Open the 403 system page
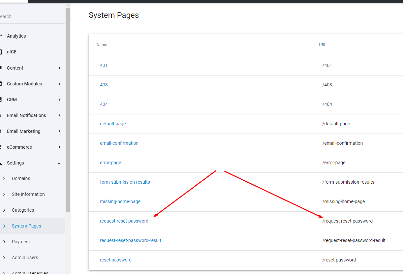403x274 pixels. pos(104,85)
